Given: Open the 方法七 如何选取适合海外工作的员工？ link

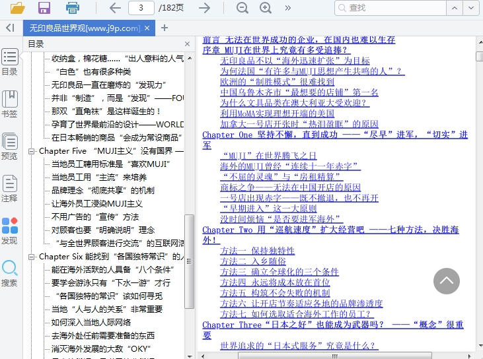Looking at the screenshot, I should click(297, 314).
